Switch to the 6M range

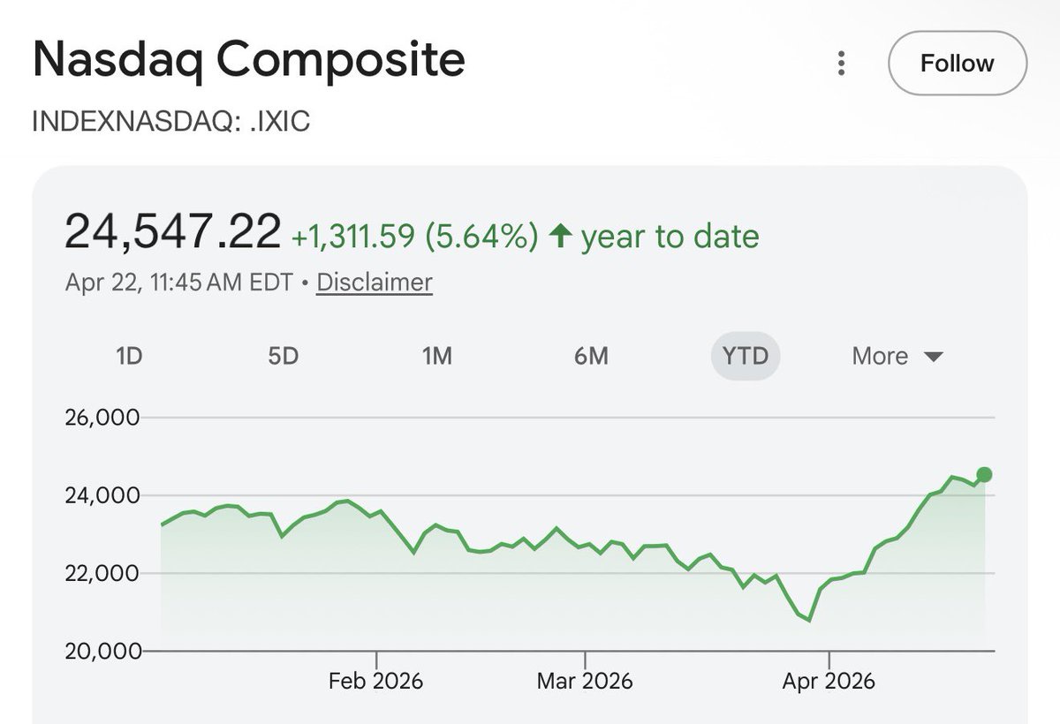coord(591,356)
